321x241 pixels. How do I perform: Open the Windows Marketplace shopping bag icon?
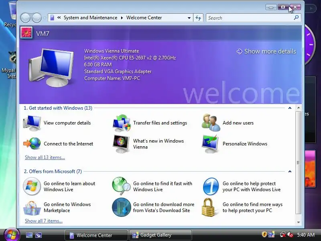(x=32, y=208)
